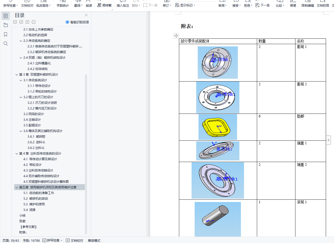Open 限制编辑 restrict editing
The width and height of the screenshot is (334, 243).
tap(308, 5)
